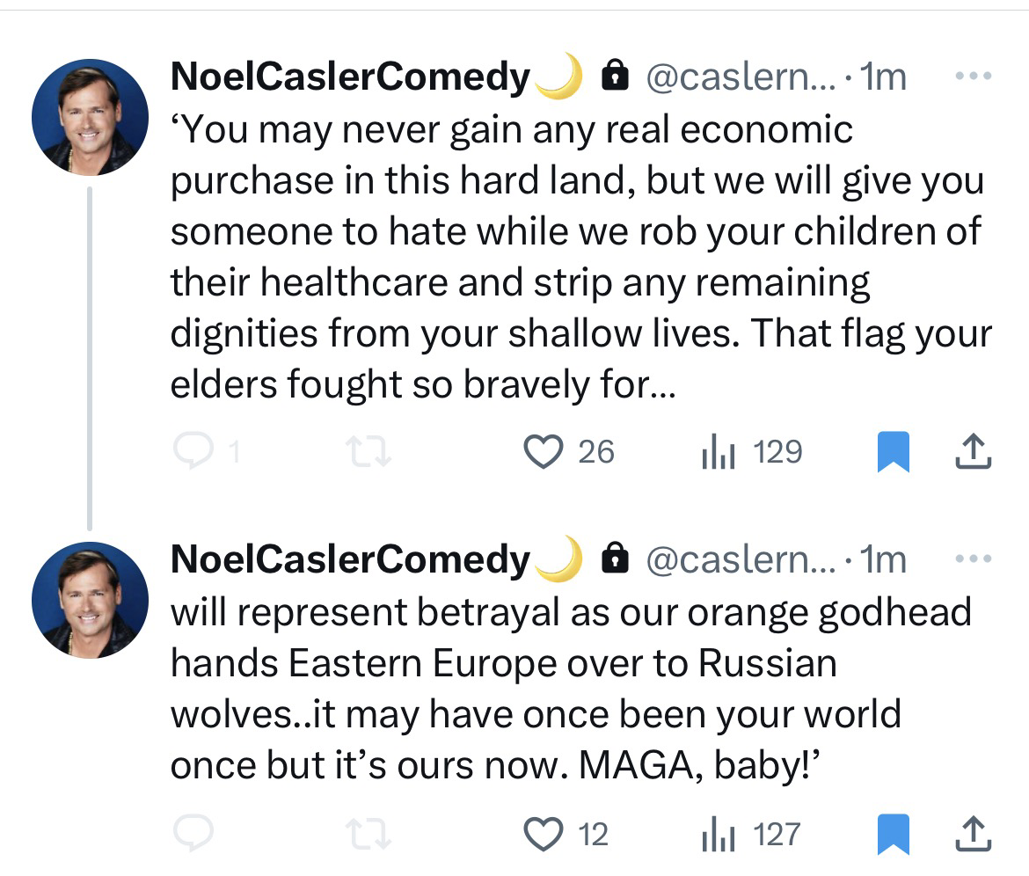
Task: Remove bookmark from the second tweet
Action: (893, 834)
